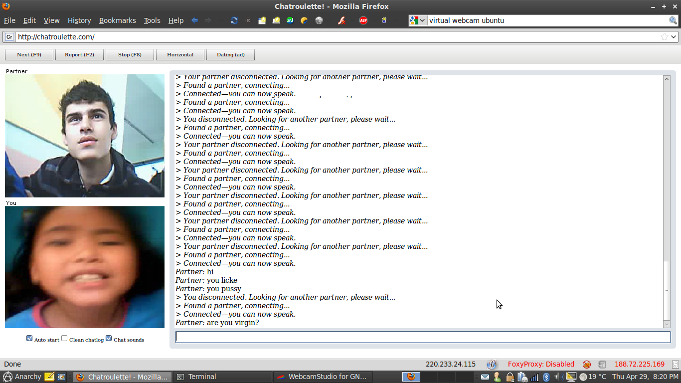The height and width of the screenshot is (383, 681).
Task: Click the clock showing Thu Apr 29
Action: (645, 377)
